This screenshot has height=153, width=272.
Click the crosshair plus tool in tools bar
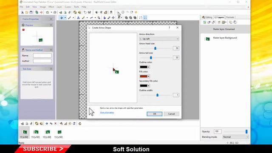113,18
